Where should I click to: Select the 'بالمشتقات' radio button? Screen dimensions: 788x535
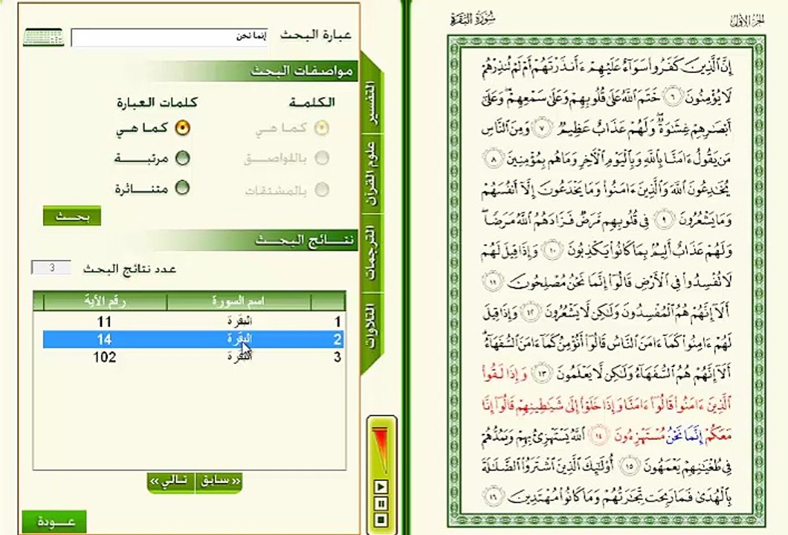coord(322,189)
